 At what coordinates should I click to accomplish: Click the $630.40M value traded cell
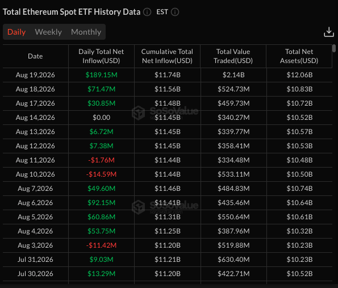[x=233, y=260]
